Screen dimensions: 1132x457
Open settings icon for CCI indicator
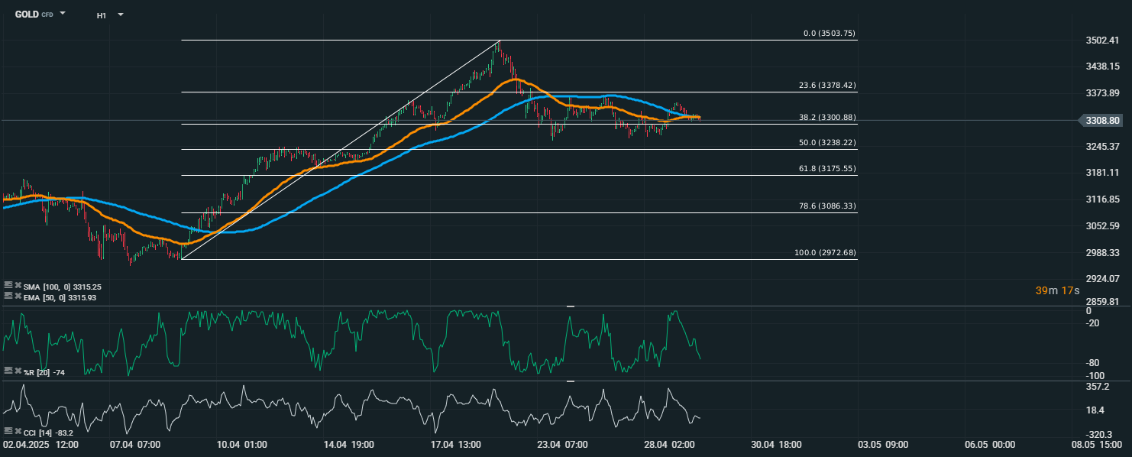point(8,432)
